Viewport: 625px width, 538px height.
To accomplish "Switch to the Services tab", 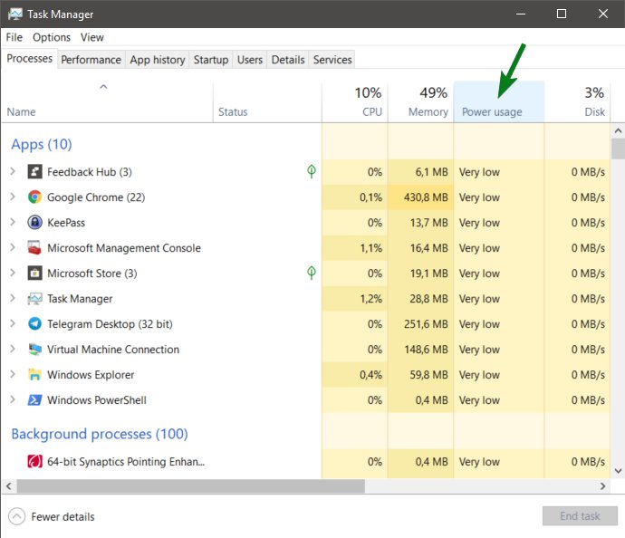I will [332, 60].
